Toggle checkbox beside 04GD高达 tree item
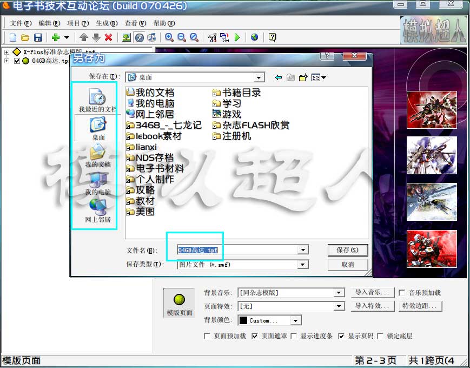Viewport: 470px width, 368px height. pyautogui.click(x=17, y=61)
